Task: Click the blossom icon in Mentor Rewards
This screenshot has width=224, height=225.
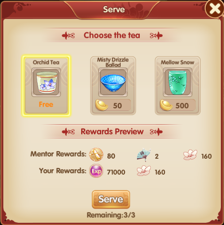Action: (190, 155)
